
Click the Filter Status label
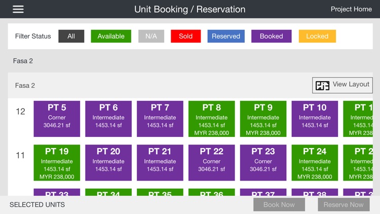[33, 36]
